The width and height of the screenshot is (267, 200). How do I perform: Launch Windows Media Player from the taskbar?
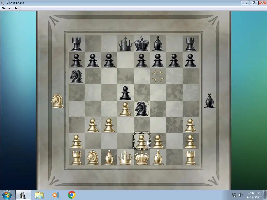(x=55, y=195)
